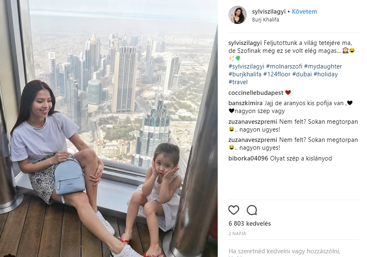View the 6 803 kedvelés likes count
The image size is (367, 257).
point(249,224)
